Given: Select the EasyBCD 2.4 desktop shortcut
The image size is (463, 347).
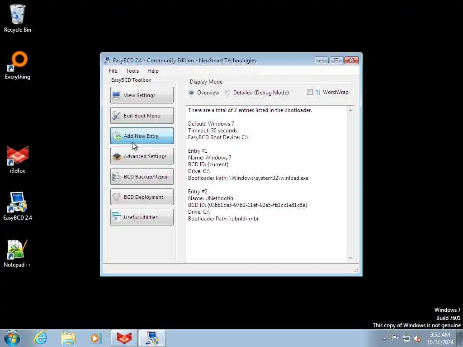Looking at the screenshot, I should (x=18, y=206).
